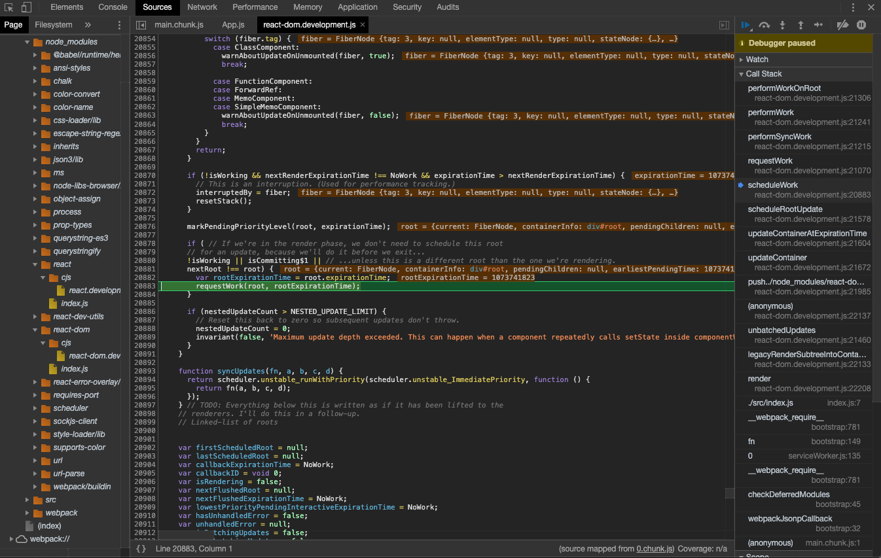Screen dimensions: 881x558
Task: Select updateContainer call stack frame
Action: pos(804,262)
